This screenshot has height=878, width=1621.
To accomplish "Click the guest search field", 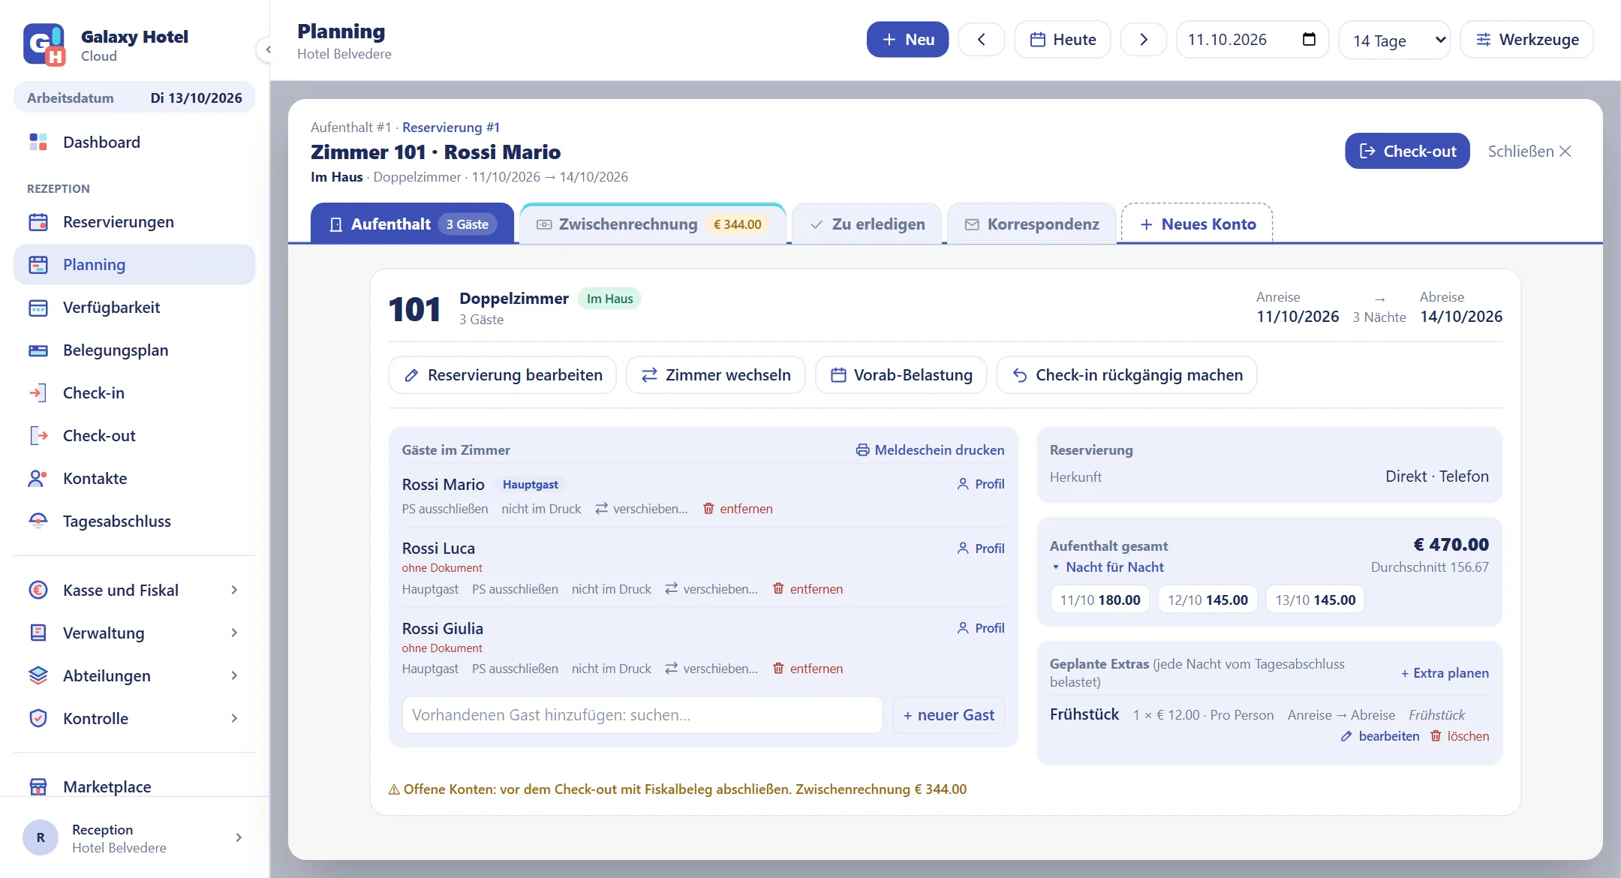I will point(642,715).
